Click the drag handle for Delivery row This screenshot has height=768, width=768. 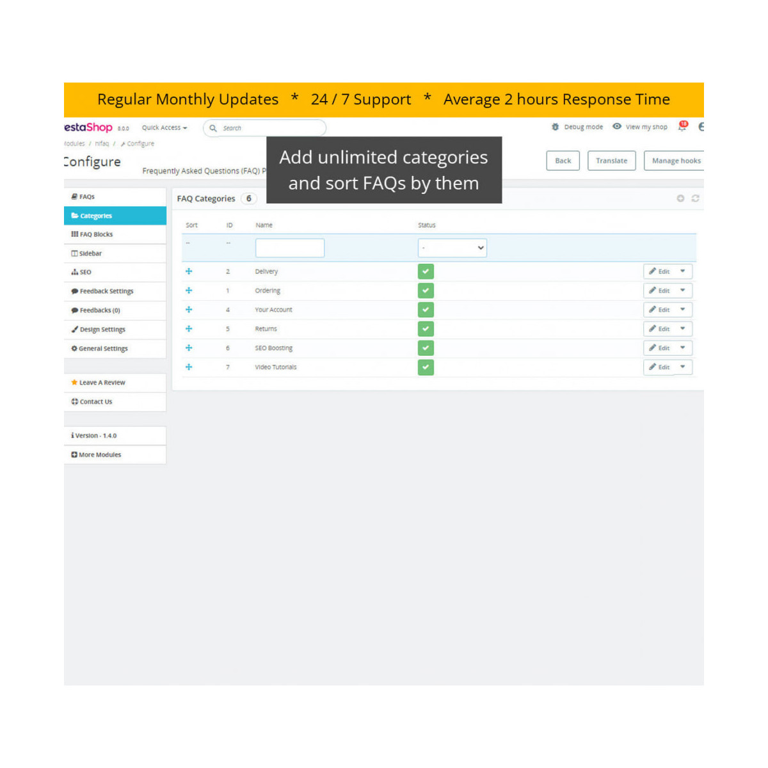[189, 271]
